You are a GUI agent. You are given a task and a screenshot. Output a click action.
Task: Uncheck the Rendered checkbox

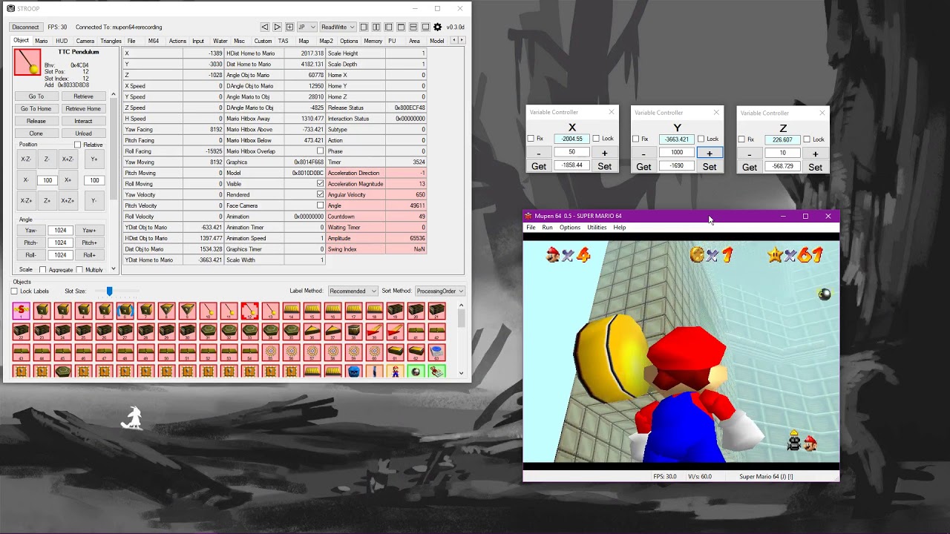click(x=320, y=195)
